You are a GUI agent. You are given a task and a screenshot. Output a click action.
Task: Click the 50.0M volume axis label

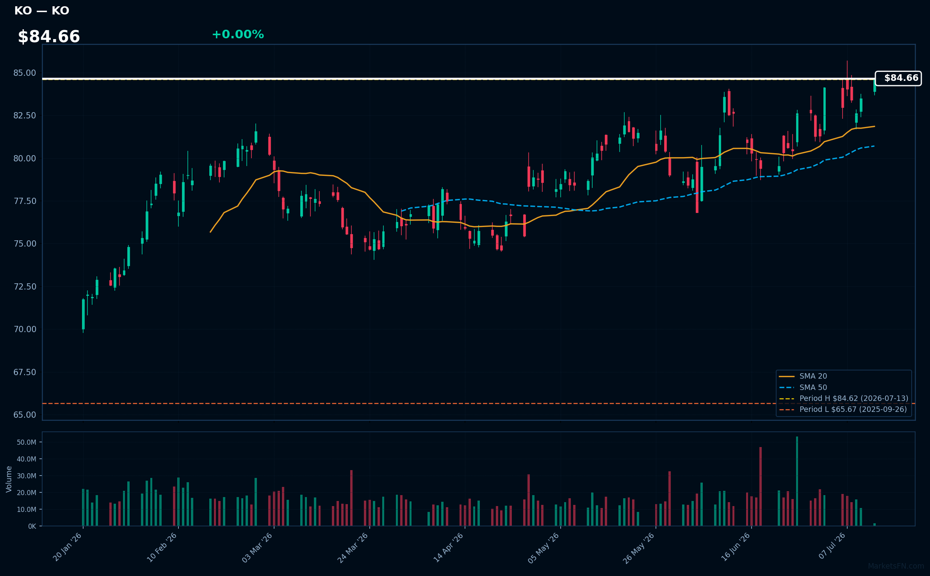pyautogui.click(x=26, y=442)
